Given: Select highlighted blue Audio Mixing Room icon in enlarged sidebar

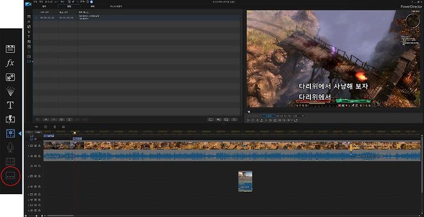Looking at the screenshot, I should (x=10, y=133).
